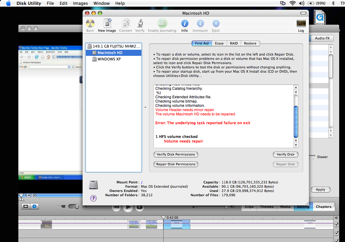The height and width of the screenshot is (242, 345).
Task: Toggle the video track checkbox in iMovie timeline
Action: coord(337,224)
